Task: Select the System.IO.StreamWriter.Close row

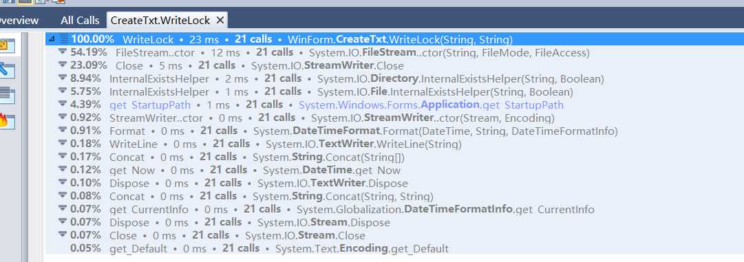Action: [x=394, y=65]
